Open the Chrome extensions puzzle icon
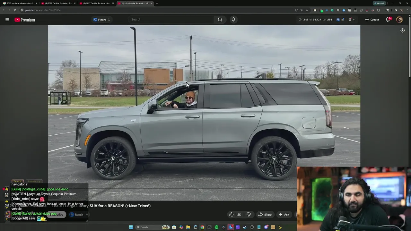Viewport: 411px width, 231px height. (379, 10)
